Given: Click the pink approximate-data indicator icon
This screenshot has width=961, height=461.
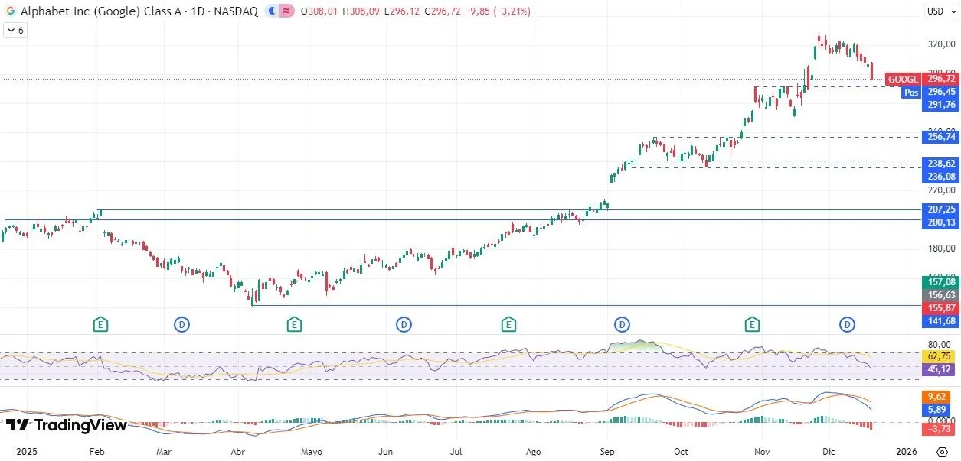Looking at the screenshot, I should (286, 11).
